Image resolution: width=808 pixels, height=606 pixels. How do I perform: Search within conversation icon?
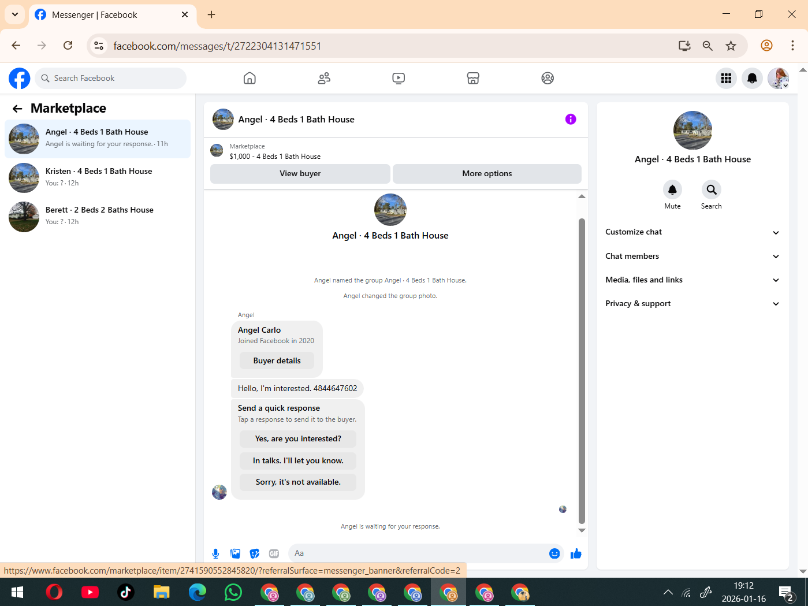pyautogui.click(x=712, y=189)
